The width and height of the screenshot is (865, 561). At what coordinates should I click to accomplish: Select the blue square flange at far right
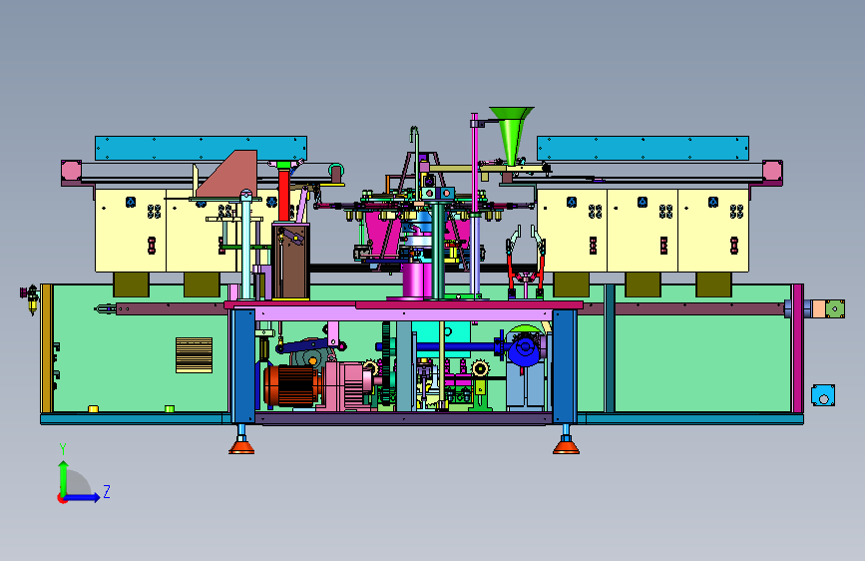coord(823,395)
